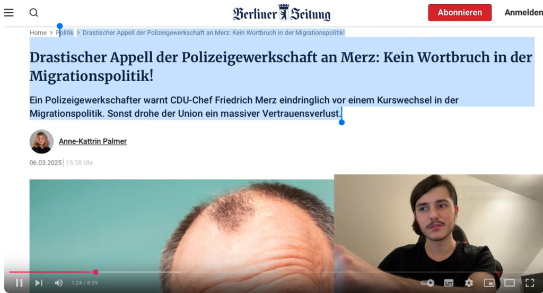Viewport: 543px width, 293px height.
Task: Click the Abonnieren button
Action: click(460, 13)
